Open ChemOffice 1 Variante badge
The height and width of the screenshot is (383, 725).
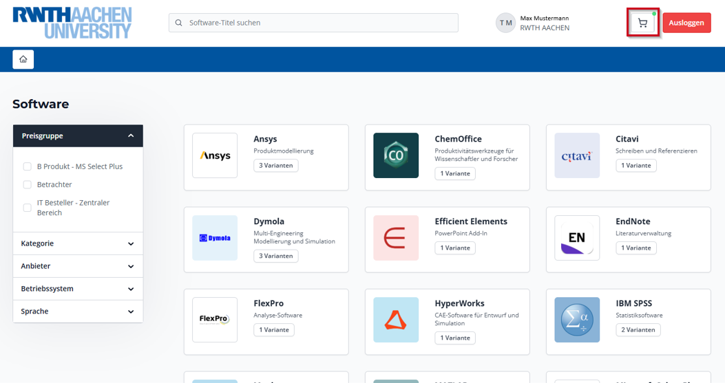(x=455, y=173)
